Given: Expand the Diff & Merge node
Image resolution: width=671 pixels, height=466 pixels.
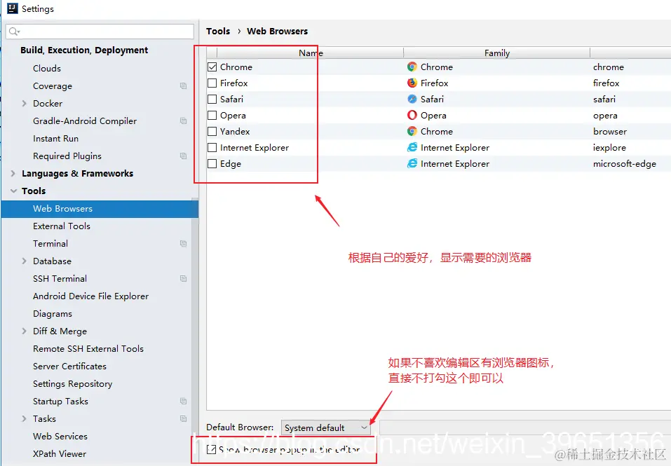Looking at the screenshot, I should (x=24, y=331).
